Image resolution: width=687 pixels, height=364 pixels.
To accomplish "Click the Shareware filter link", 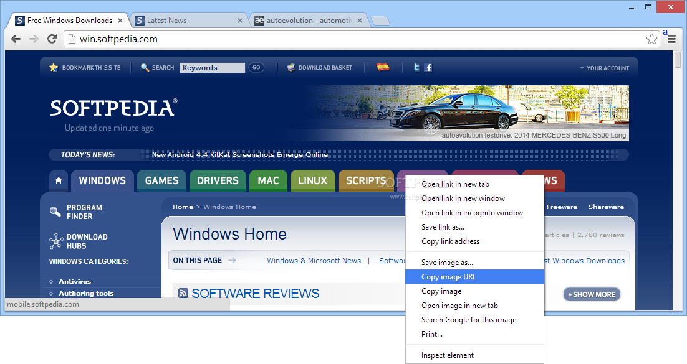I will tap(606, 207).
